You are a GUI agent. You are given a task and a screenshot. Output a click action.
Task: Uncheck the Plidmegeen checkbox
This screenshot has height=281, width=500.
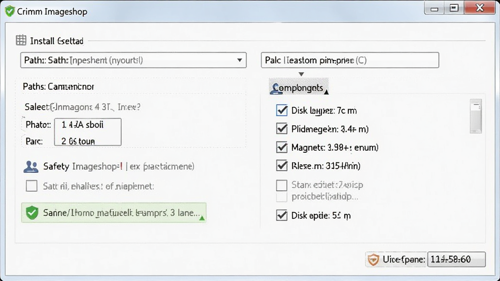[x=282, y=129]
